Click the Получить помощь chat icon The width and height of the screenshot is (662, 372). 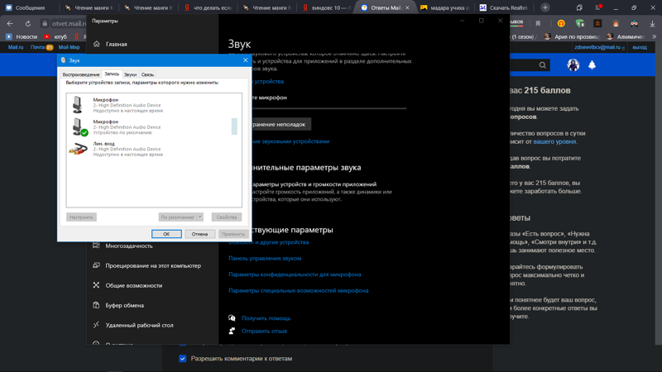(232, 318)
